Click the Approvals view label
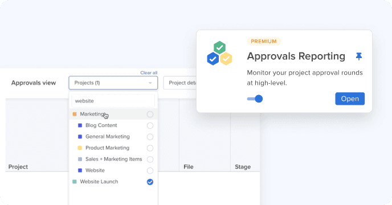The image size is (392, 205). [x=34, y=83]
